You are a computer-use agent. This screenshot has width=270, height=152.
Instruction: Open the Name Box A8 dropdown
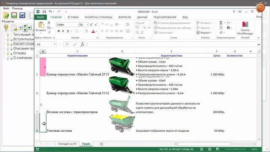tap(54, 44)
